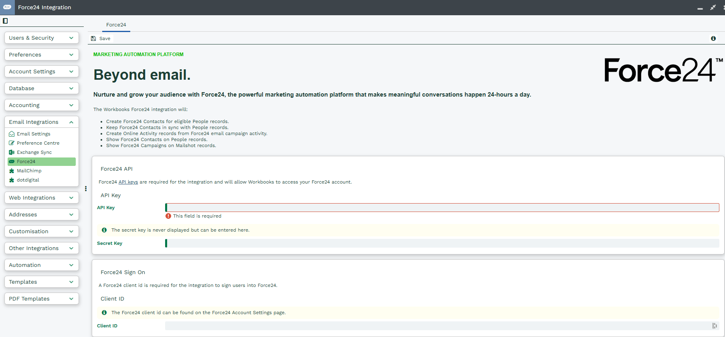
Task: Expand the Accounting section
Action: [42, 105]
